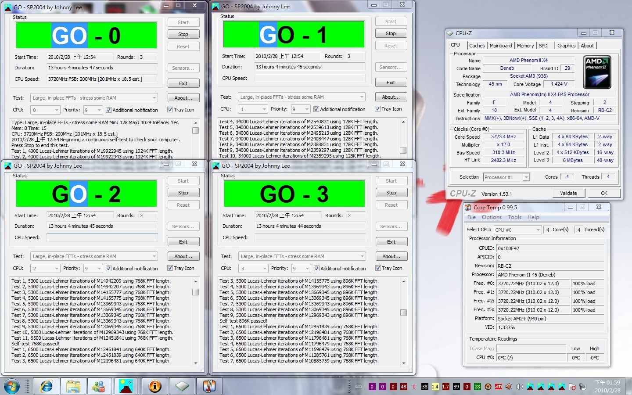Image resolution: width=632 pixels, height=395 pixels.
Task: Open the CPU dropdown in GO - 0 window
Action: 45,110
